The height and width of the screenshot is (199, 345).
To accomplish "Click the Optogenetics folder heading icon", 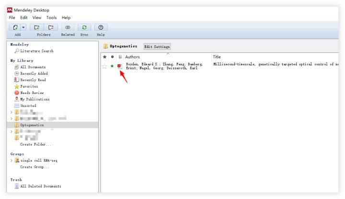I will click(x=105, y=46).
